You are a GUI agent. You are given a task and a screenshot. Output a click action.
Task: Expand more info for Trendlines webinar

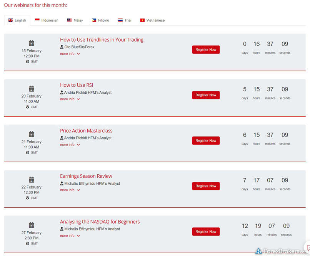click(70, 54)
